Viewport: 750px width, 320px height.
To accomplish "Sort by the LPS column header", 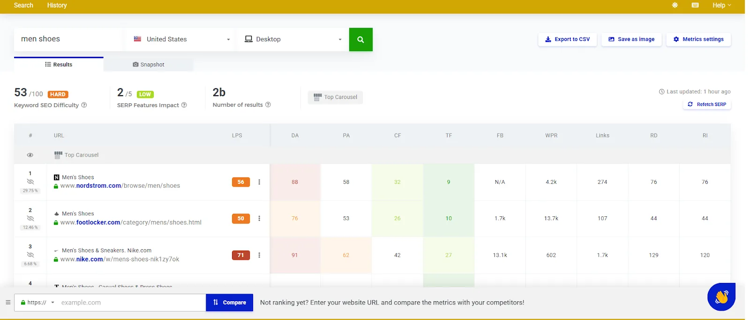I will coord(237,136).
